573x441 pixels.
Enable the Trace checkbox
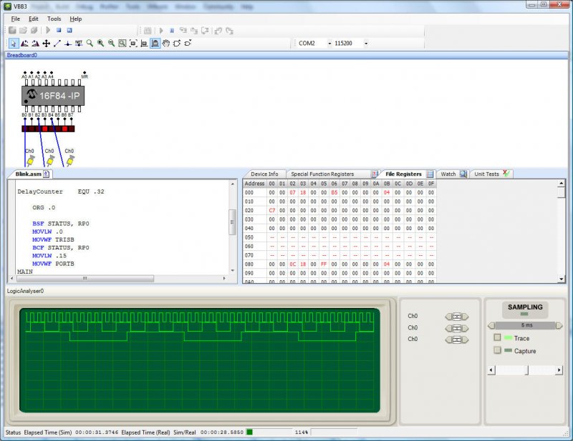(497, 337)
